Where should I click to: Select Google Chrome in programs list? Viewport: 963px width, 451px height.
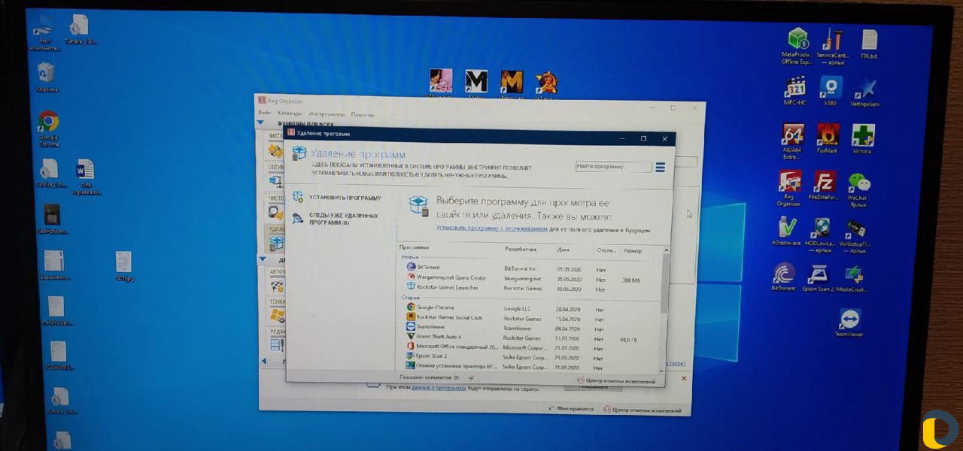[530, 307]
